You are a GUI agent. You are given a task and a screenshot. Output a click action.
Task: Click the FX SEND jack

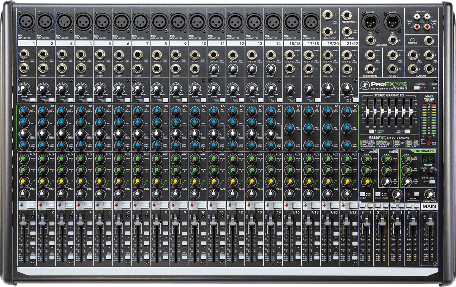coord(347,31)
